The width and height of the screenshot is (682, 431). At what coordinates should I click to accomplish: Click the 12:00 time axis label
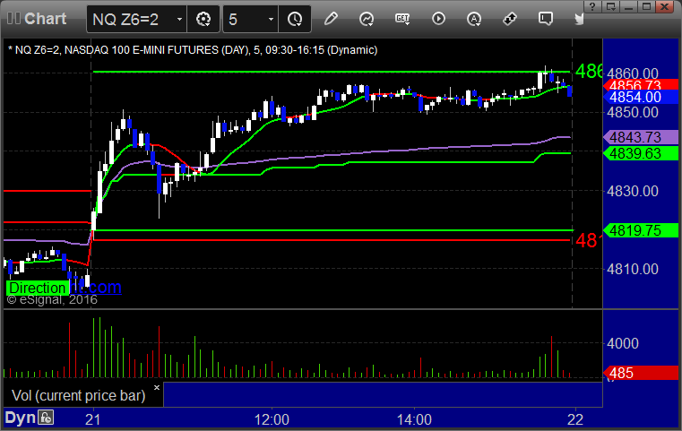click(x=272, y=419)
